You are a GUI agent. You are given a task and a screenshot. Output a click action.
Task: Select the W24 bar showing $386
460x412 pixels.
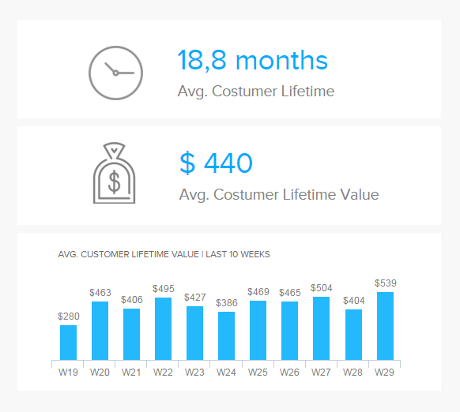(227, 335)
